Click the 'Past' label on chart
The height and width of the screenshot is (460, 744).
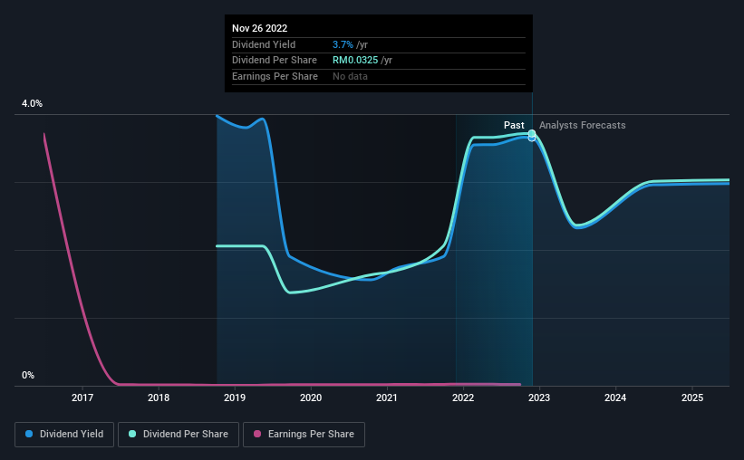click(514, 125)
